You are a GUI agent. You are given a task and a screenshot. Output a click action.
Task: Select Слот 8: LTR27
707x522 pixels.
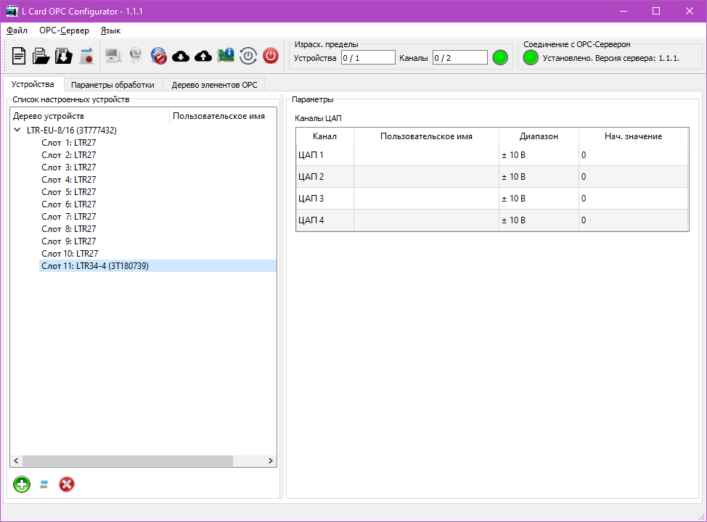click(68, 229)
